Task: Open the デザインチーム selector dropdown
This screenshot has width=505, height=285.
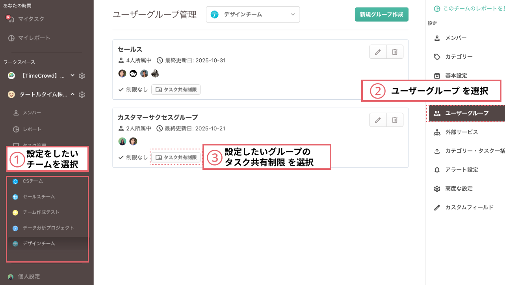Action: tap(253, 14)
